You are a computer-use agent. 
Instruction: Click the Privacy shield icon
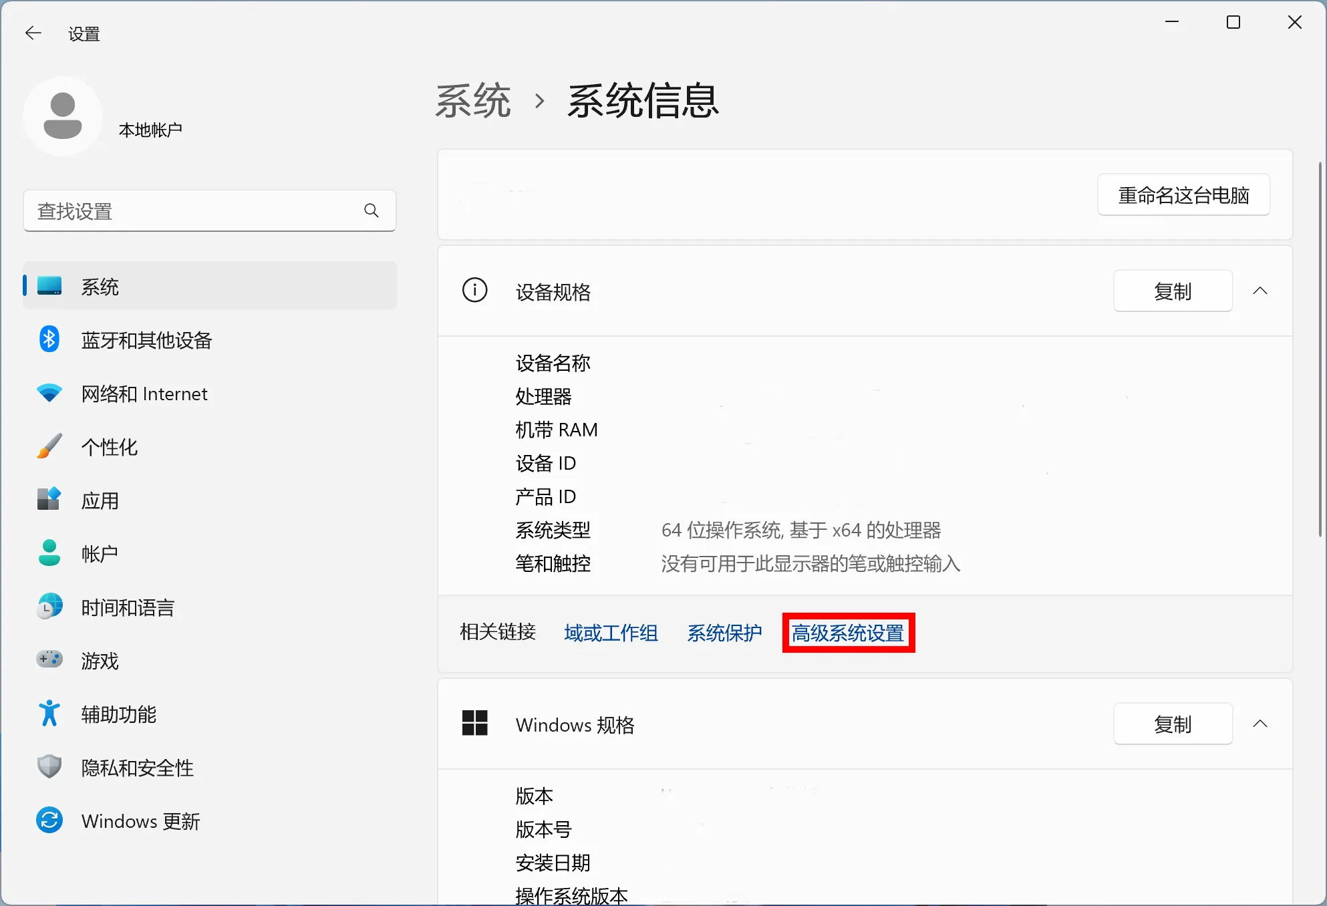pyautogui.click(x=49, y=767)
